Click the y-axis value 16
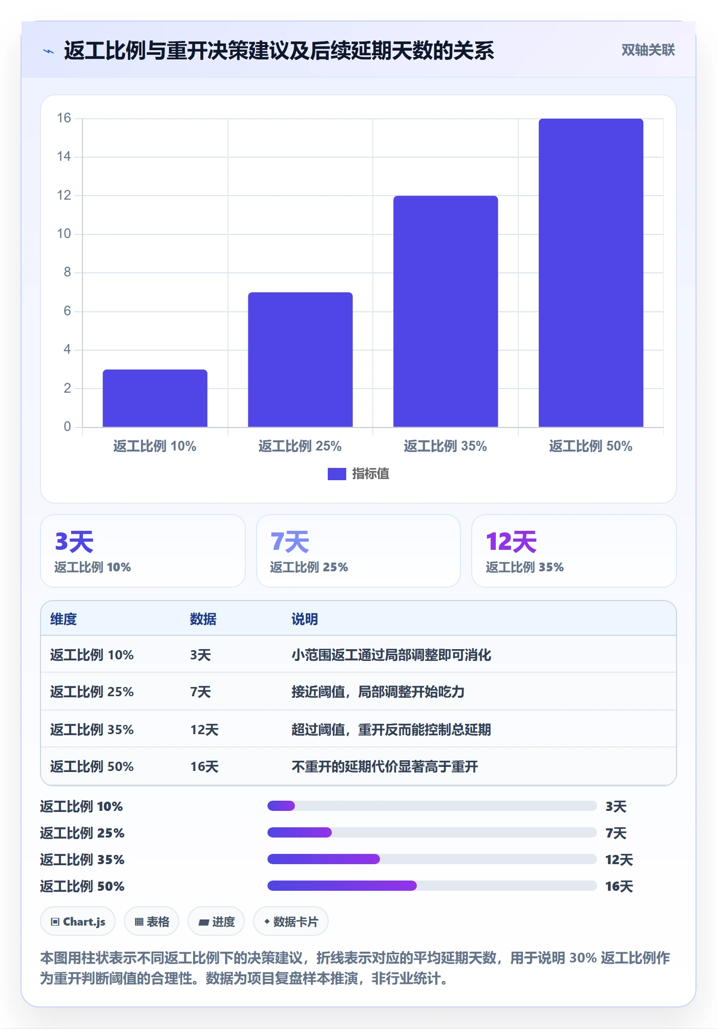This screenshot has width=717, height=1029. click(x=64, y=118)
